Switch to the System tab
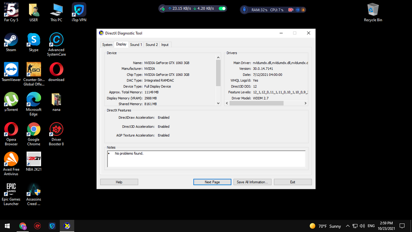The height and width of the screenshot is (232, 412). [x=107, y=45]
